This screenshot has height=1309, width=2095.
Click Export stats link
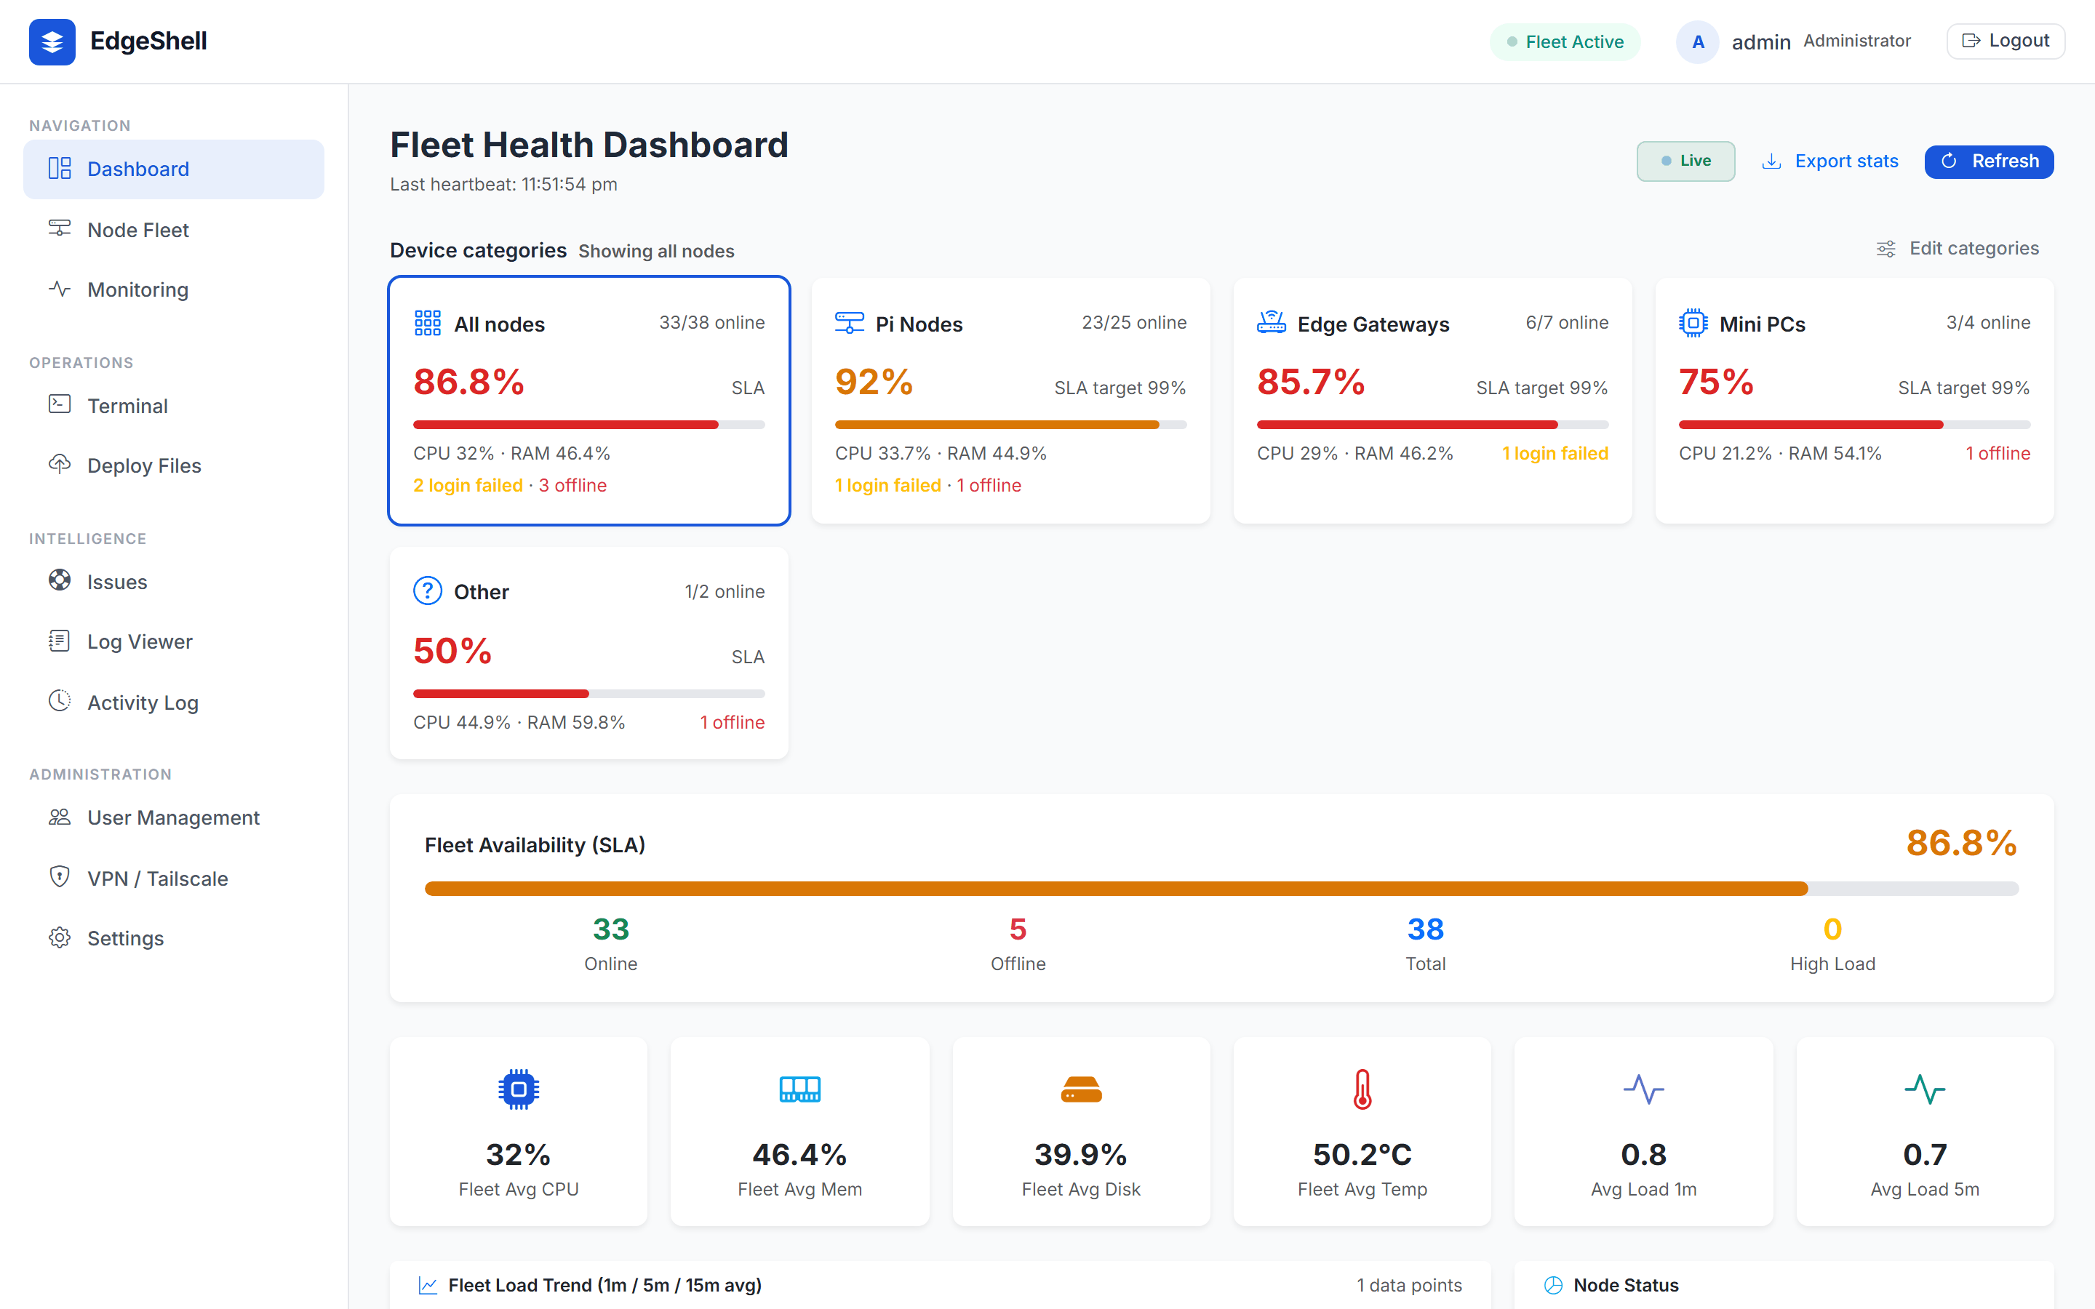click(1830, 161)
